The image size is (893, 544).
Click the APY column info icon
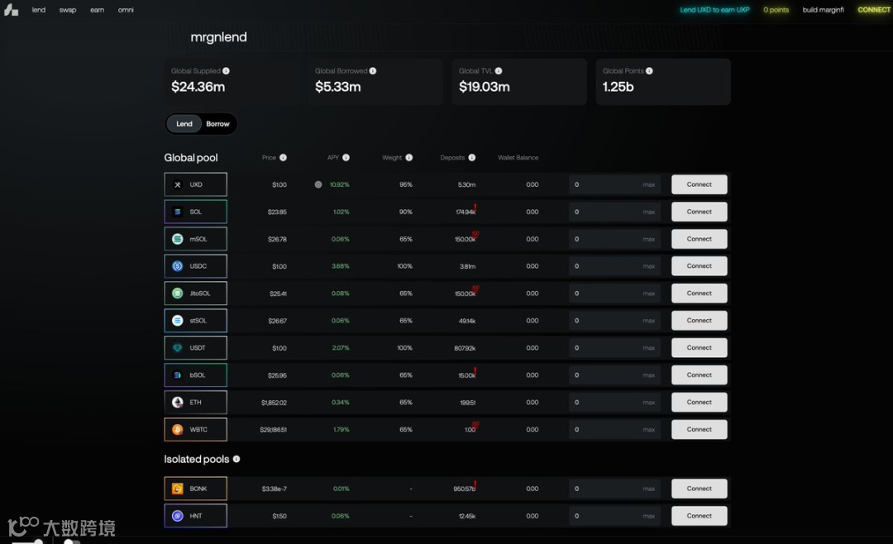click(346, 157)
